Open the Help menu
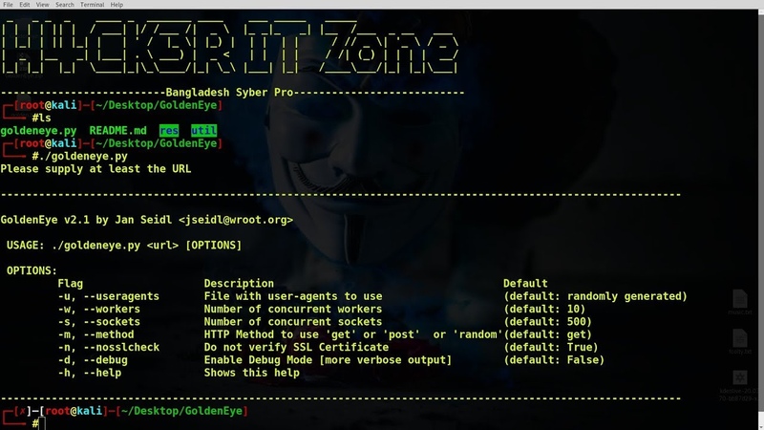This screenshot has width=764, height=430. tap(117, 5)
